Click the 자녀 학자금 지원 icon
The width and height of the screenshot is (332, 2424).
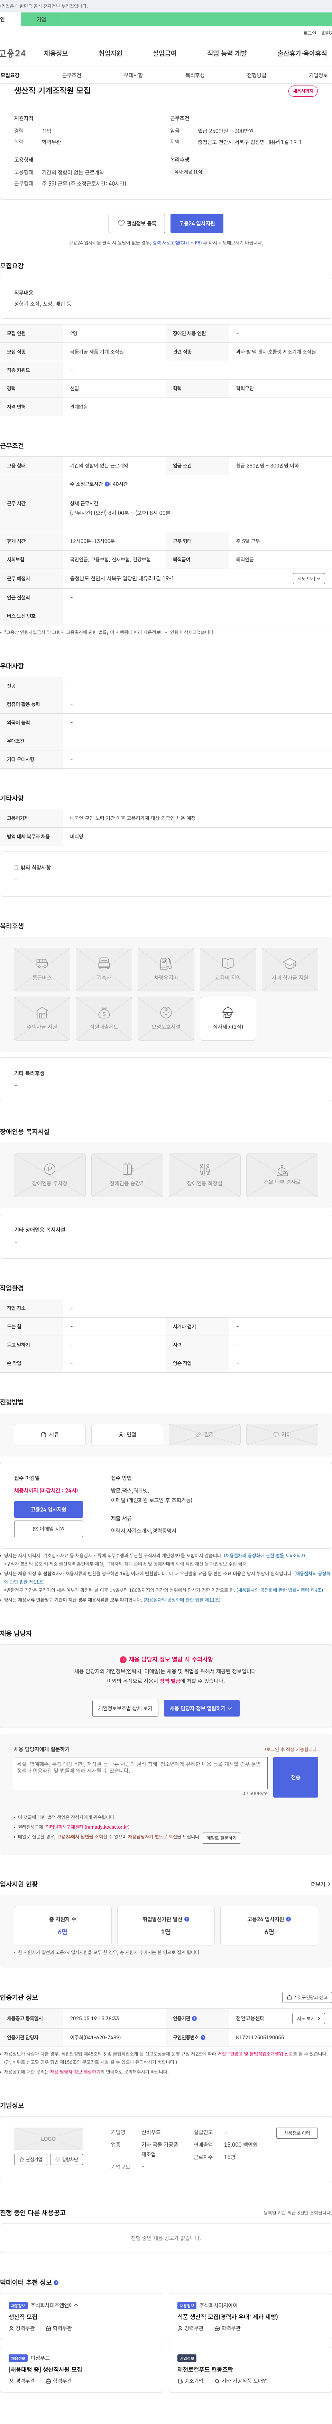tap(290, 969)
